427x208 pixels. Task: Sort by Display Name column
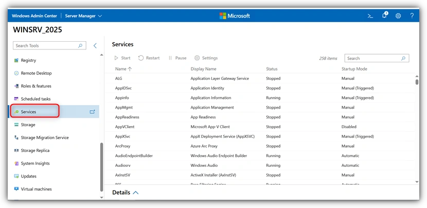pos(203,69)
